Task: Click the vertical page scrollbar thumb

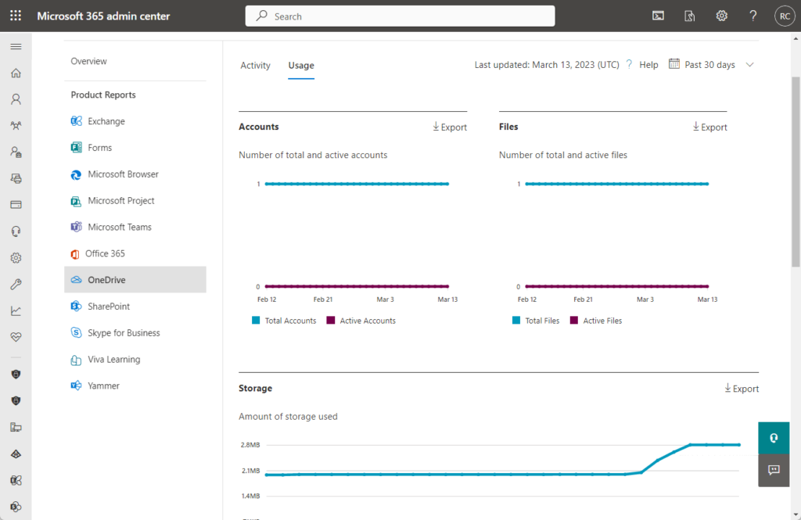Action: 796,171
